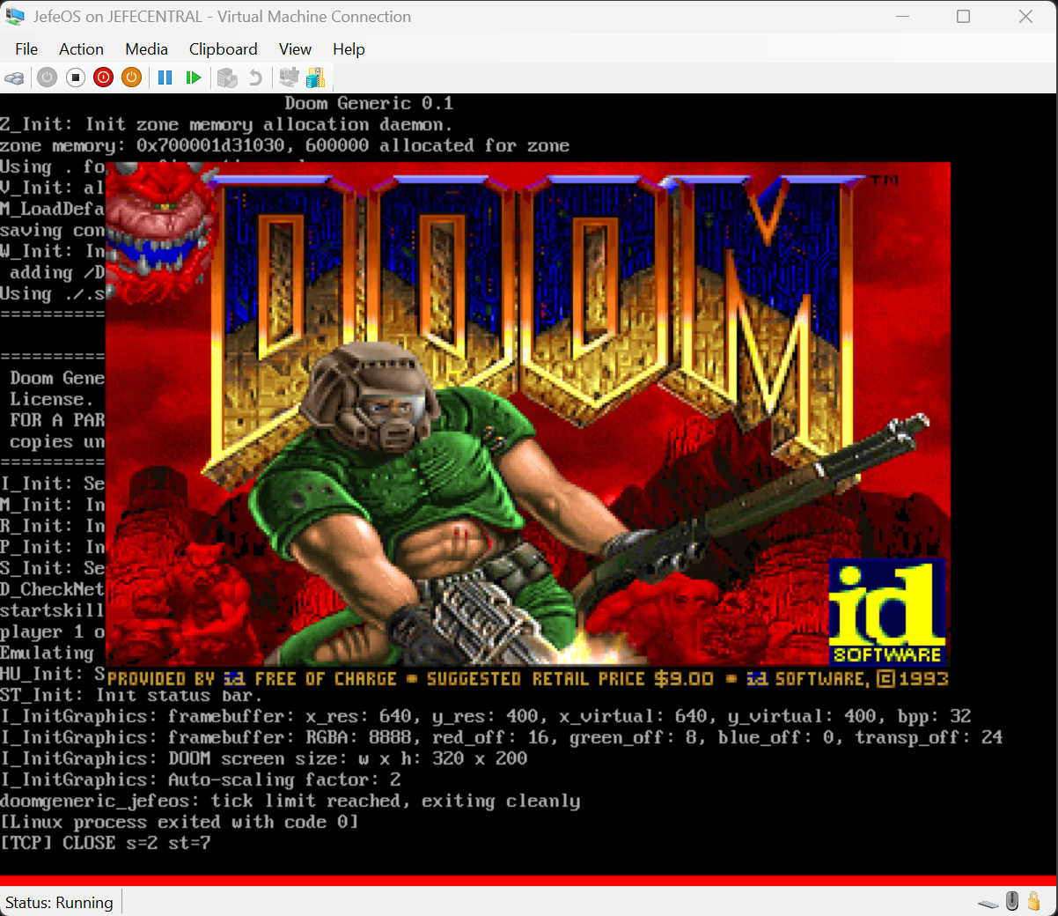
Task: Minimize the Virtual Machine Connection window
Action: coord(902,17)
